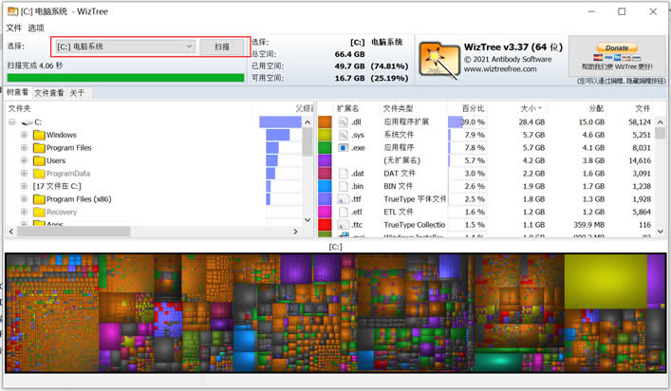Image resolution: width=671 pixels, height=391 pixels.
Task: Click the 扫描 scan button
Action: click(x=222, y=47)
